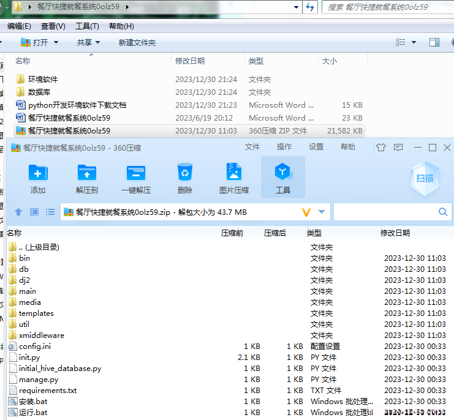Click the 解压到 (Extract to) icon

pos(87,173)
